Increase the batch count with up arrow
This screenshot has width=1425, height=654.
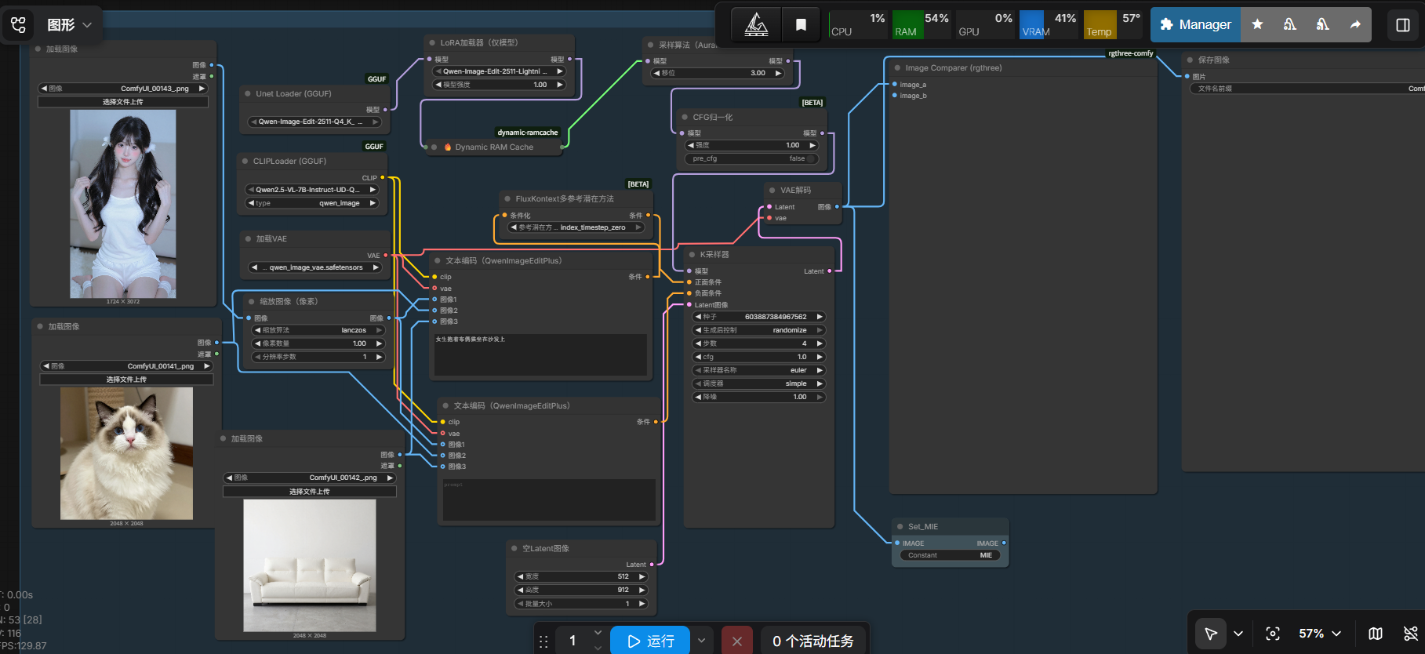(x=598, y=633)
